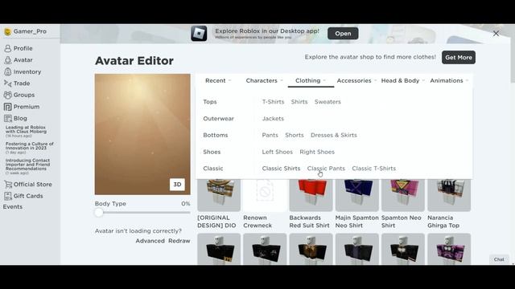Open the Chat button
Image resolution: width=515 pixels, height=289 pixels.
pos(499,259)
